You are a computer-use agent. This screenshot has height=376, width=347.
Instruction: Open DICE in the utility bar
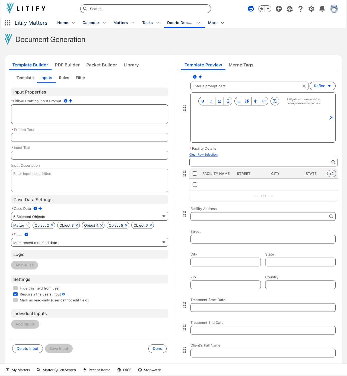124,370
